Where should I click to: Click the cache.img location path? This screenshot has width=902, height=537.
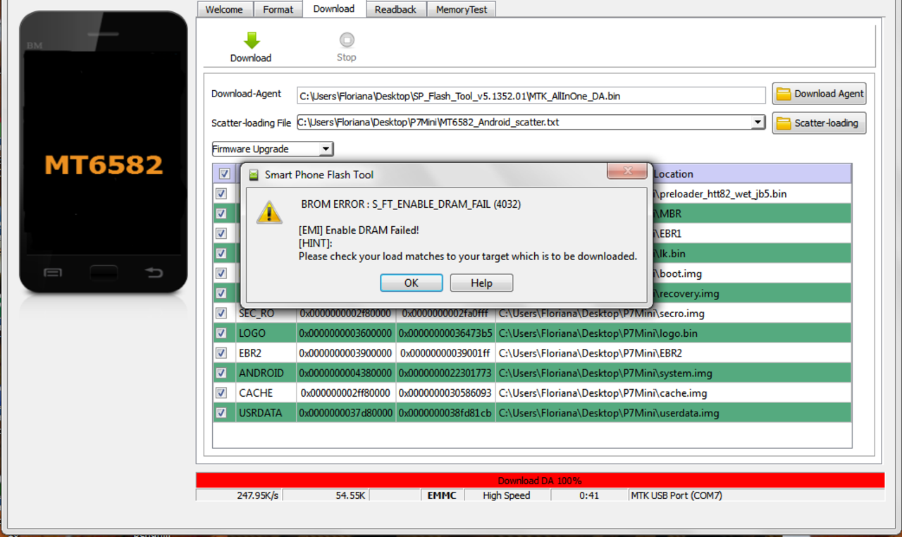pyautogui.click(x=603, y=393)
